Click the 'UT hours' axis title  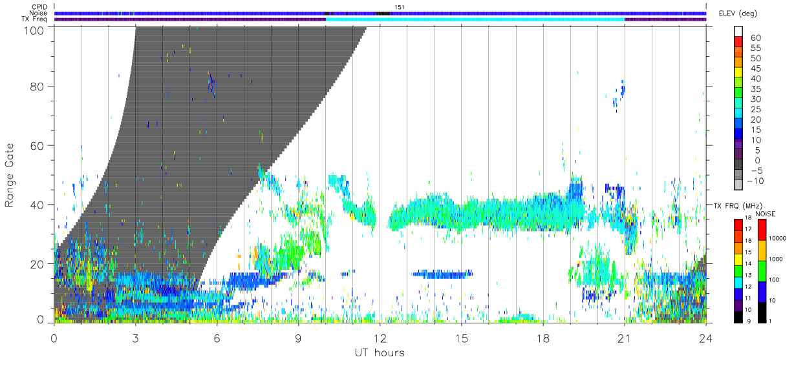[380, 352]
